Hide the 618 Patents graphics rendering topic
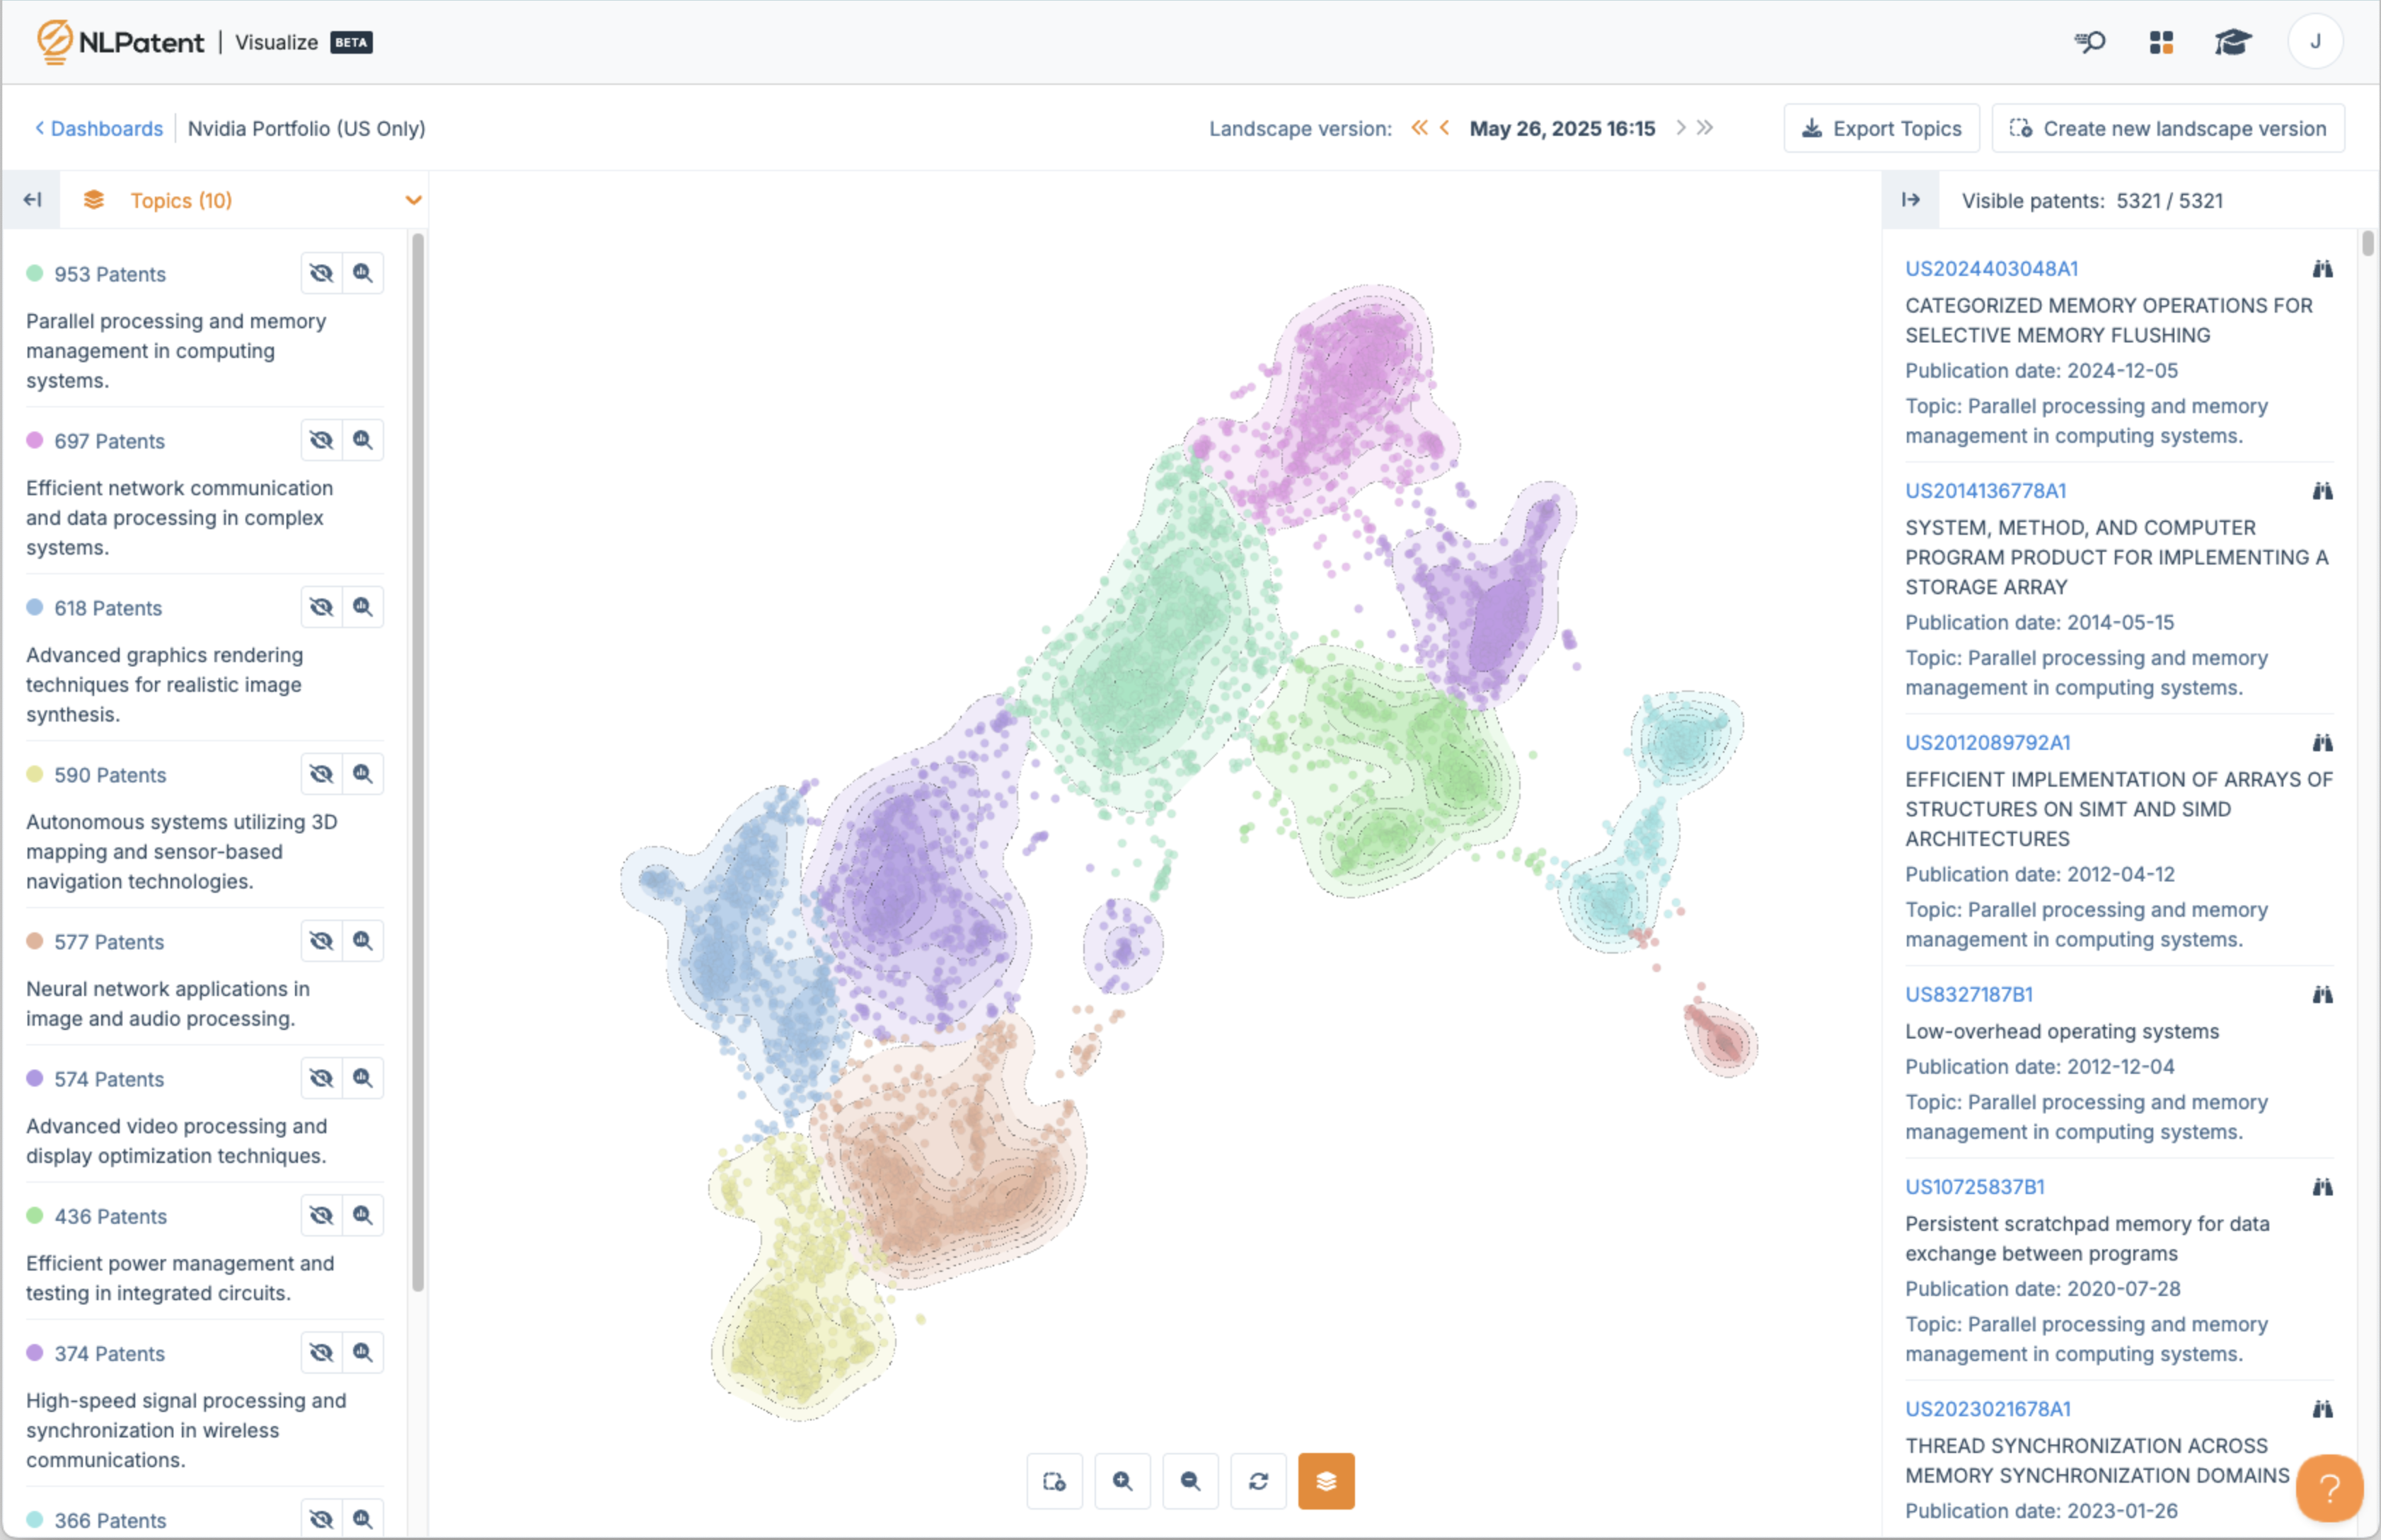 [x=321, y=607]
